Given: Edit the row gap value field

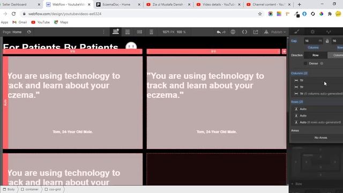Looking at the screenshot, I should (337, 41).
